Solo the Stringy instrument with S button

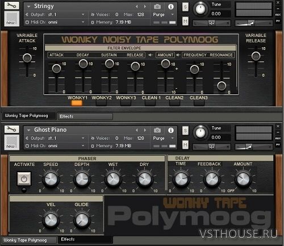[185, 7]
